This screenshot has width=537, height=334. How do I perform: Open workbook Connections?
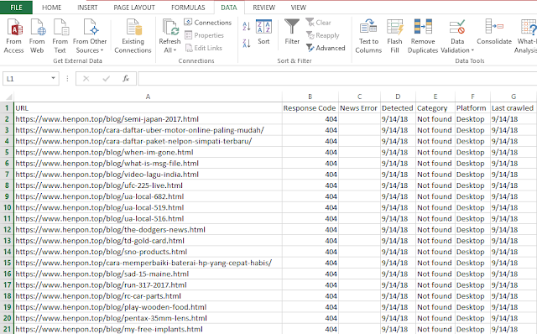click(208, 23)
